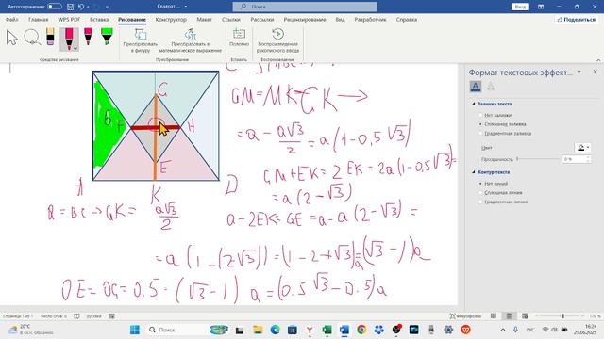Select 'Градиентная заливка' gradient fill radio
The width and height of the screenshot is (604, 339).
tap(480, 134)
